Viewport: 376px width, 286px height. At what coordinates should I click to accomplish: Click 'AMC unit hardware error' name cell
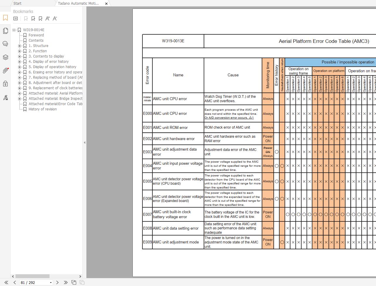click(178, 139)
